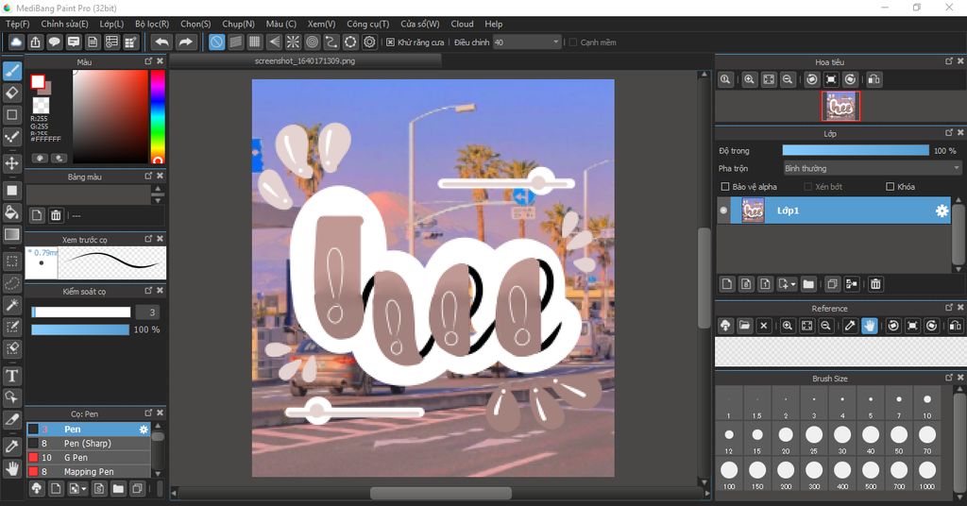Select the Lasso tool
Screen dimensions: 967x506
(11, 283)
